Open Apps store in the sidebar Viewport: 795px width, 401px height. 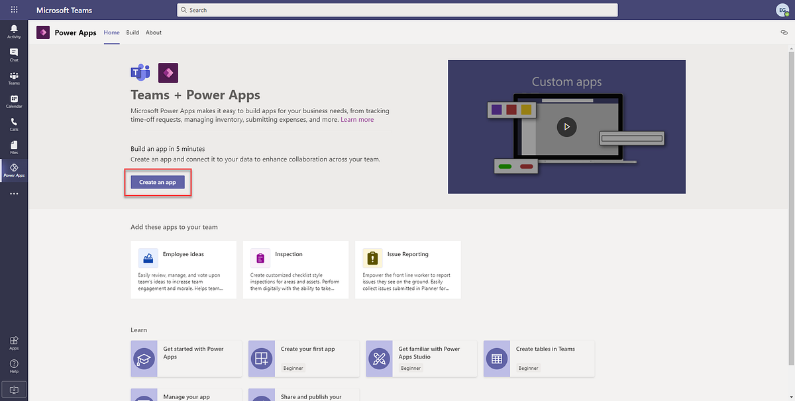[14, 343]
